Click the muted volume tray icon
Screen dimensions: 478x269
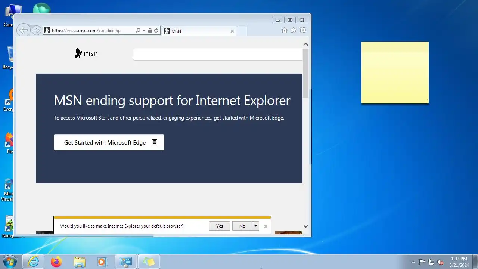click(441, 262)
